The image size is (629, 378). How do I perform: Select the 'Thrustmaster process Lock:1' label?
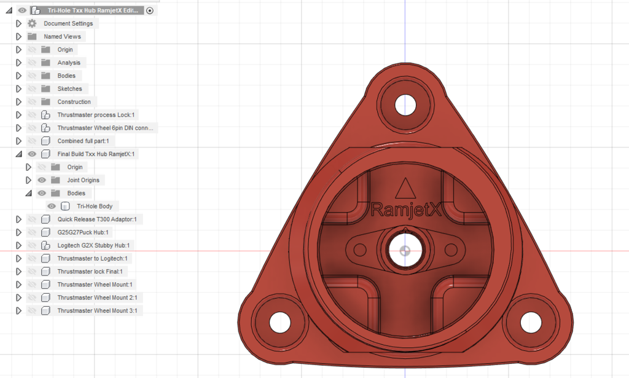point(96,115)
